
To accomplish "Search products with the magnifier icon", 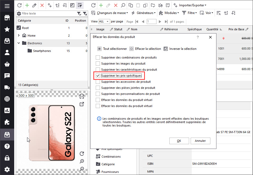I will 123,5.
